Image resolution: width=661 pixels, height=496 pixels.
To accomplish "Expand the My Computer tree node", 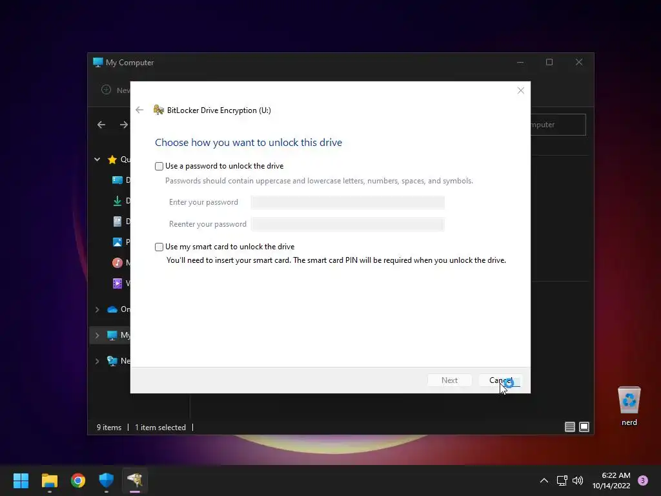I will [x=97, y=335].
